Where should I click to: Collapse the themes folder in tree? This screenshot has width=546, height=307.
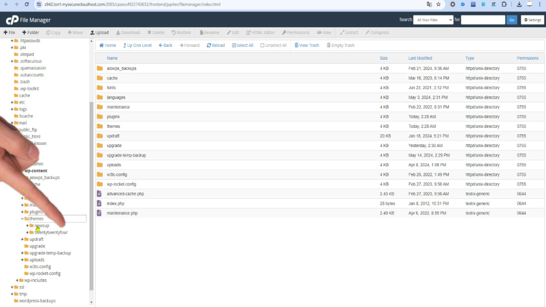pos(22,219)
